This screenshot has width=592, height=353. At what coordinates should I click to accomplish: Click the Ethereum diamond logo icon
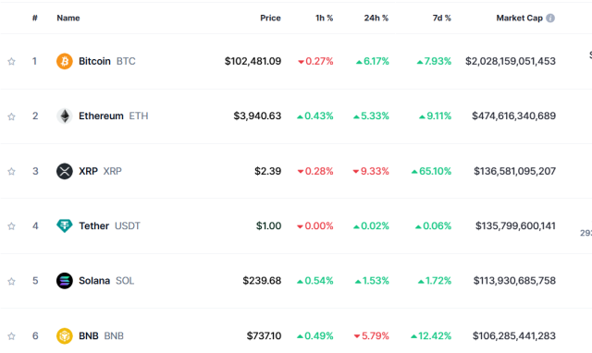65,116
